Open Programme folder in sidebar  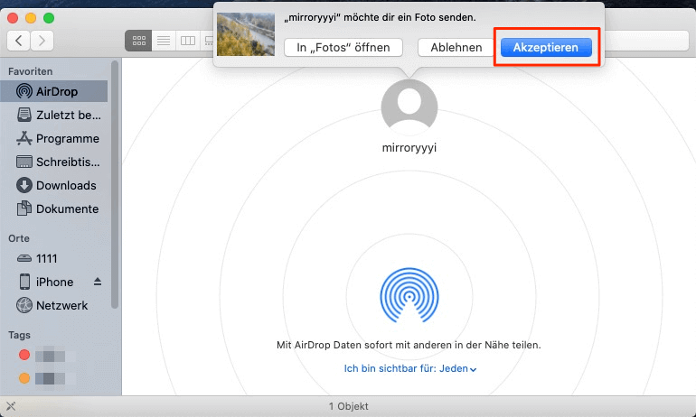click(53, 138)
